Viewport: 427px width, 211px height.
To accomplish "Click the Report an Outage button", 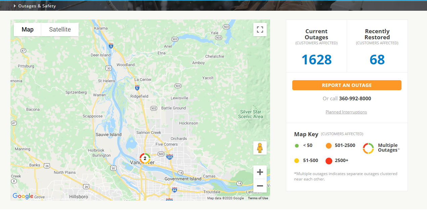I will pyautogui.click(x=347, y=85).
